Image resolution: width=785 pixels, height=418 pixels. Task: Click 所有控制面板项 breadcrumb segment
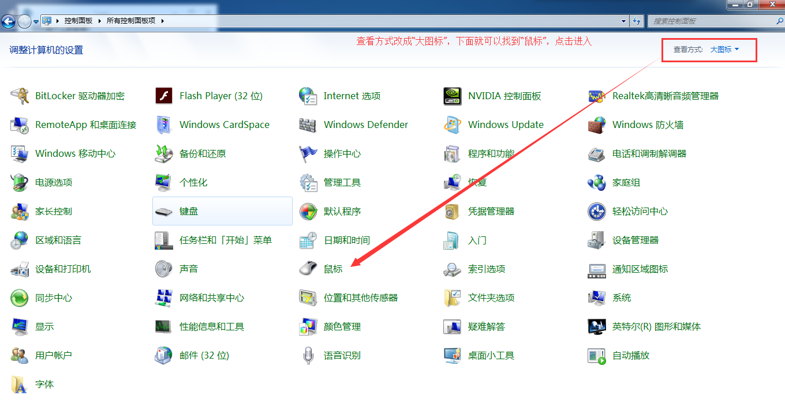[x=131, y=21]
